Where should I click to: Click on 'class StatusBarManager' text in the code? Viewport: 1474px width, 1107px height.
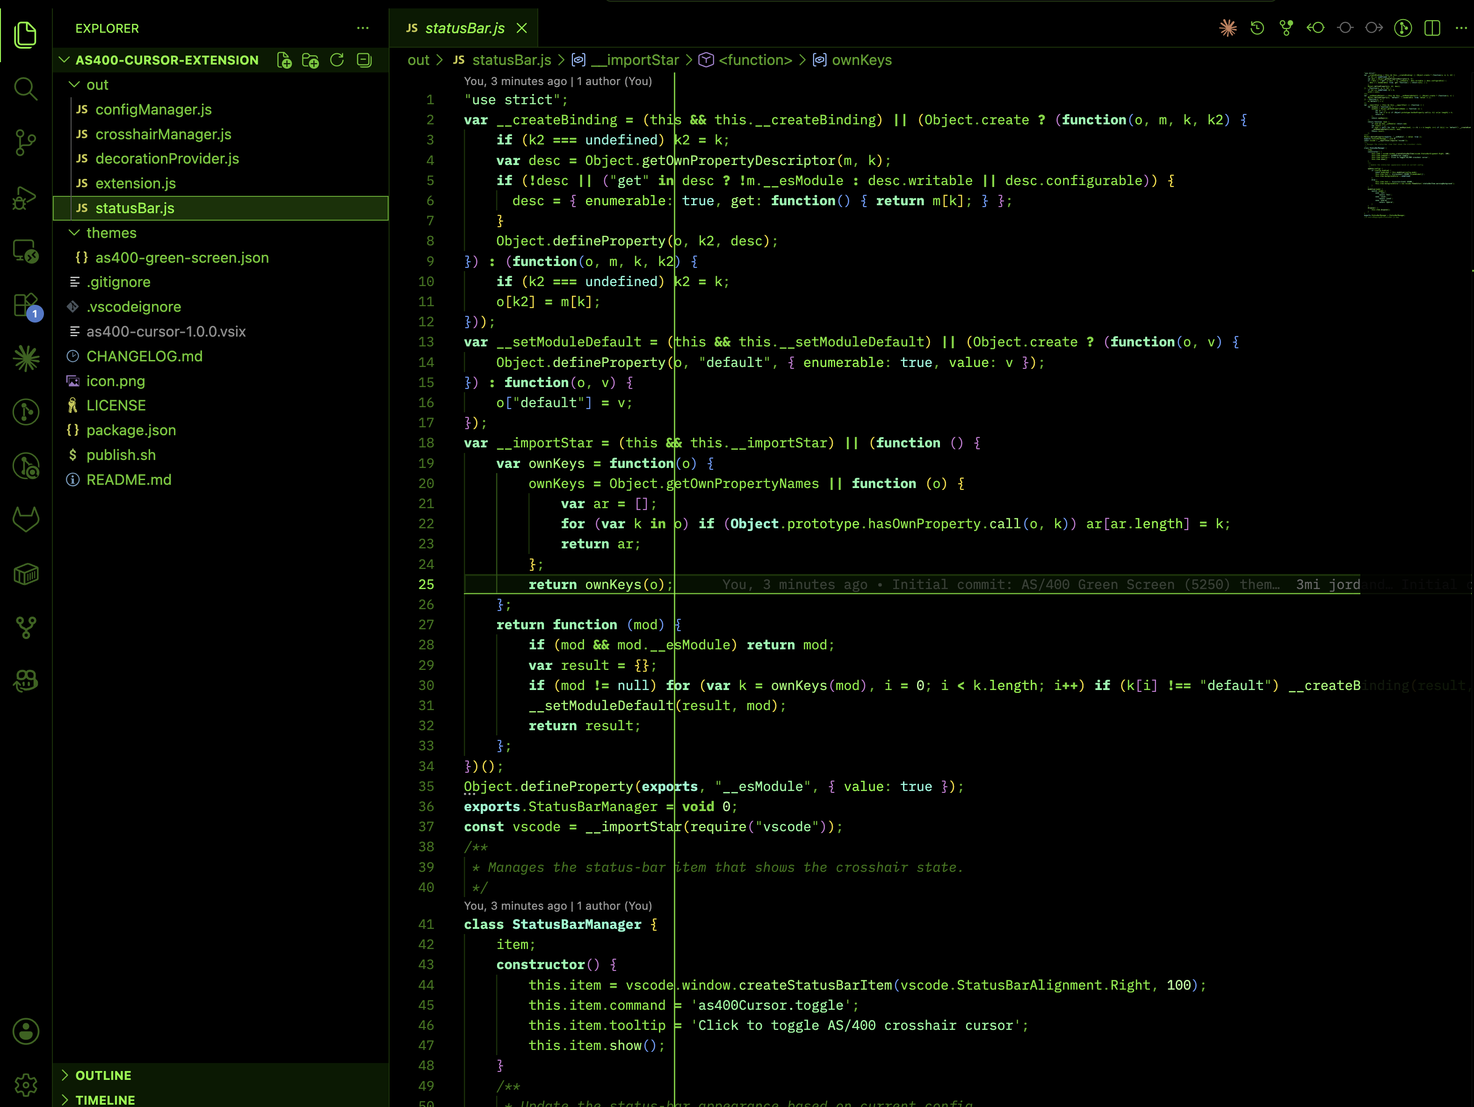pos(552,925)
